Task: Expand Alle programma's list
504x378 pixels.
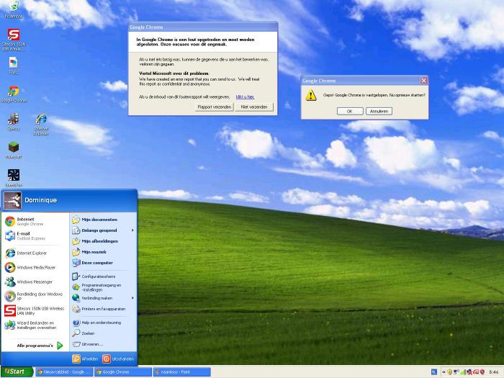Action: pos(40,346)
